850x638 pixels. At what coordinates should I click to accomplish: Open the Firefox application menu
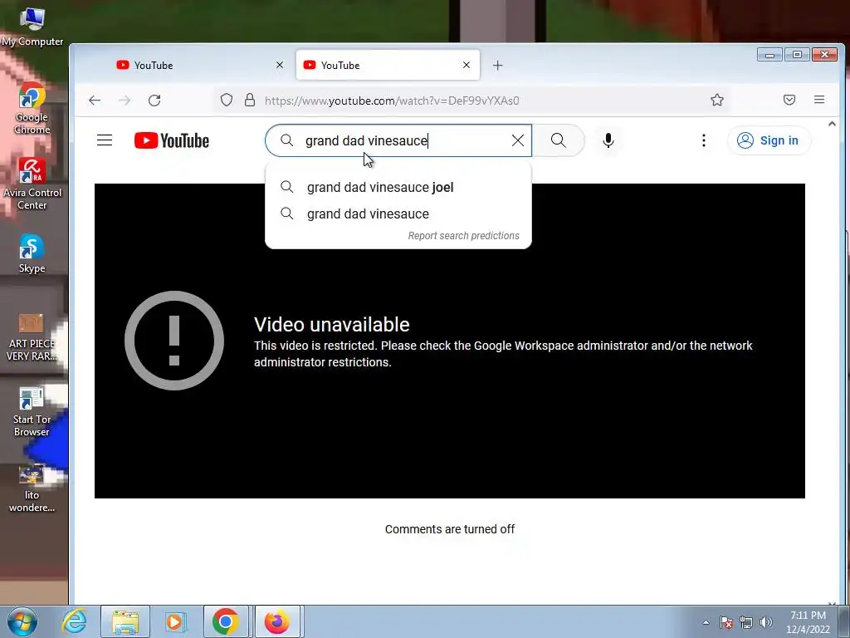pos(819,100)
